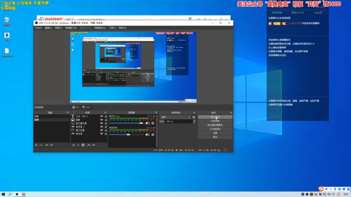
Task: Enable 工作室模式 studio mode
Action: click(x=215, y=129)
